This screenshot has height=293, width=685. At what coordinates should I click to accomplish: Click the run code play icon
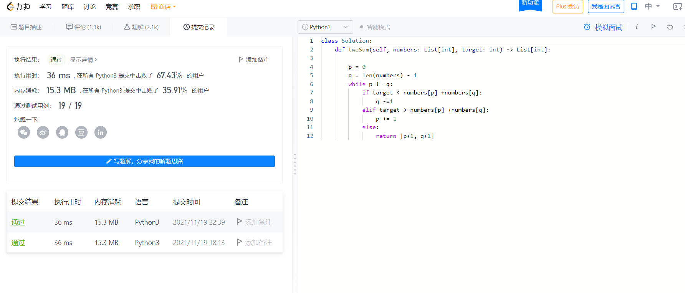654,27
